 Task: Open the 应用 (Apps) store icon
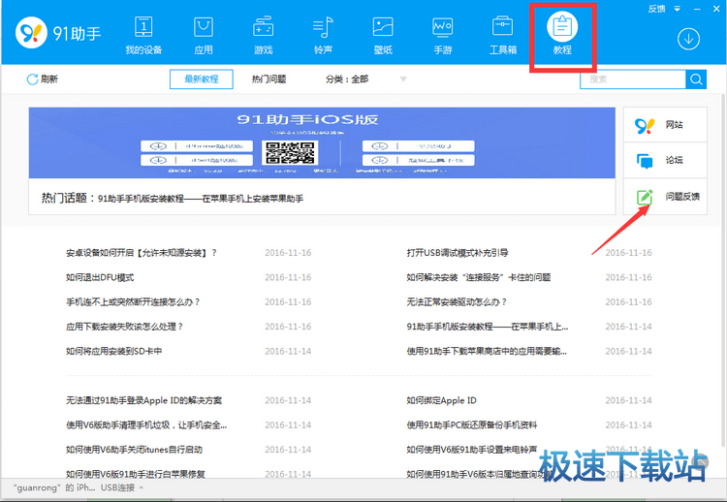click(x=204, y=36)
